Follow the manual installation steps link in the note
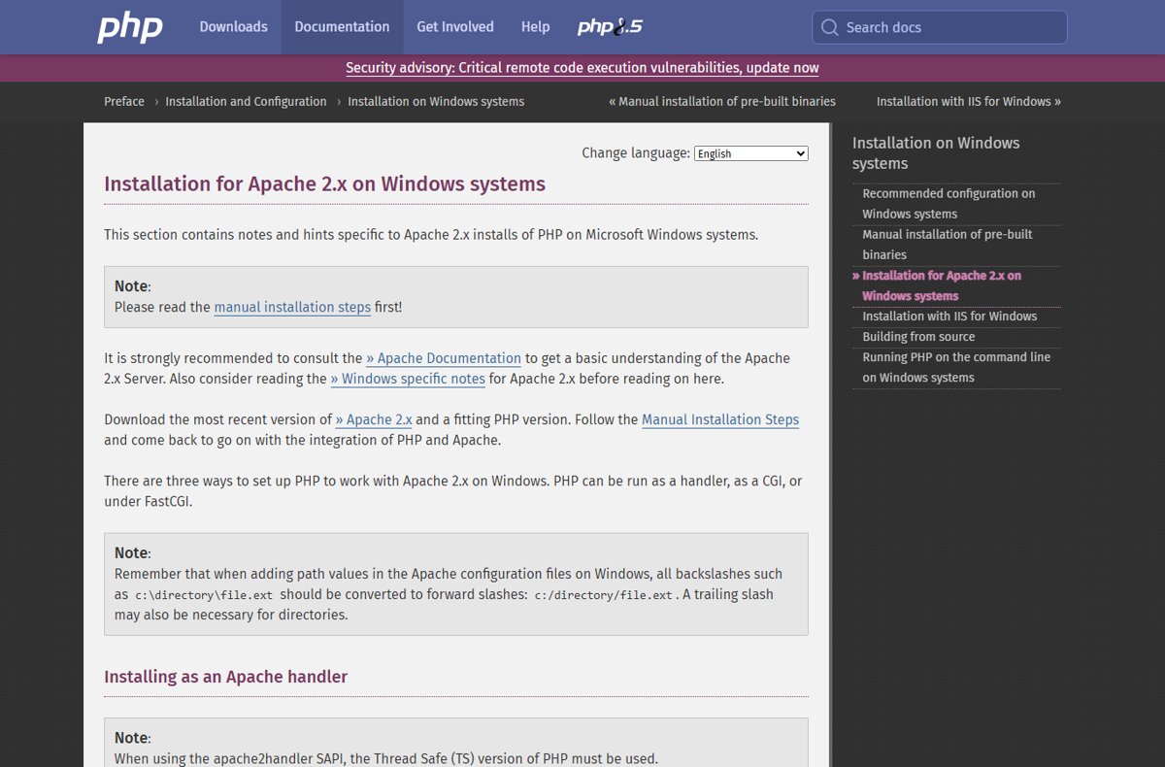This screenshot has width=1165, height=767. (292, 307)
